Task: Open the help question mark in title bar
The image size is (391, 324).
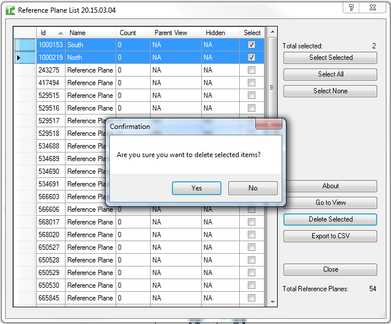Action: point(351,7)
